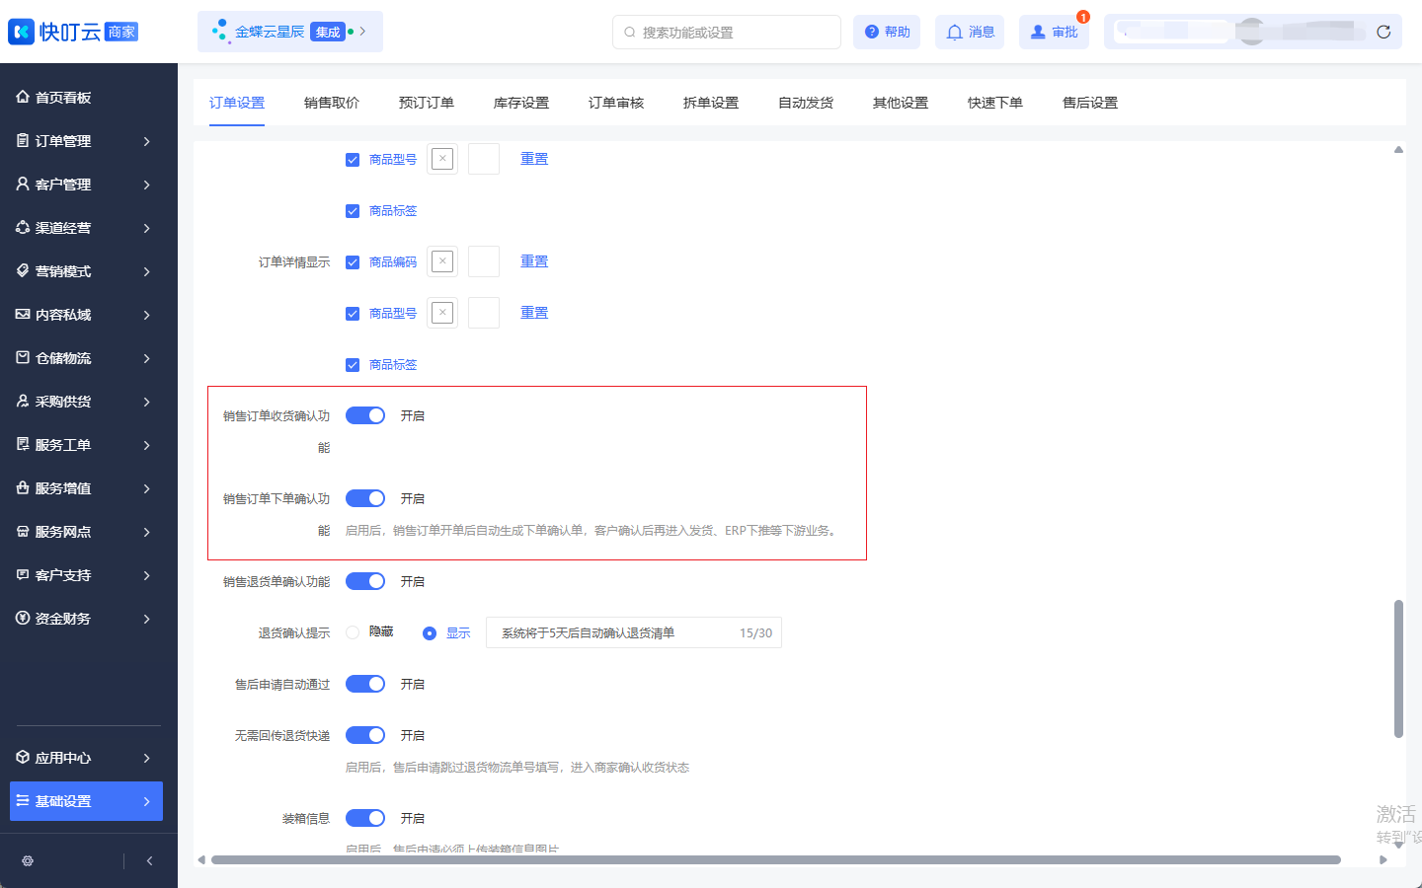Image resolution: width=1422 pixels, height=888 pixels.
Task: Uncheck 商品型号 checkbox in 订单详情显示
Action: click(353, 313)
